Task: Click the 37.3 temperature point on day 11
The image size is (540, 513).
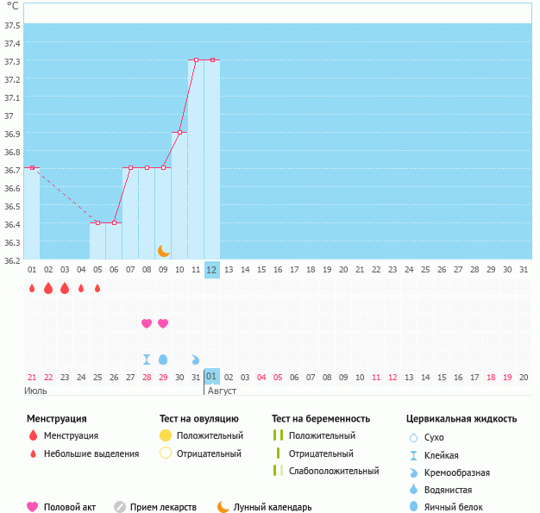Action: (x=196, y=60)
